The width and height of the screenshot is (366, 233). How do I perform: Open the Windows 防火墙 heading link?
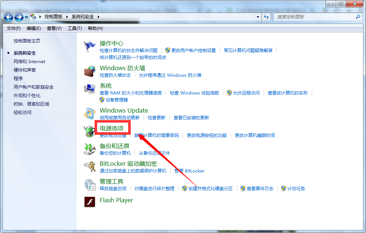coord(123,68)
